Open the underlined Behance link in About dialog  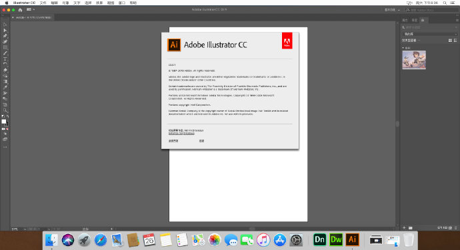[181, 134]
